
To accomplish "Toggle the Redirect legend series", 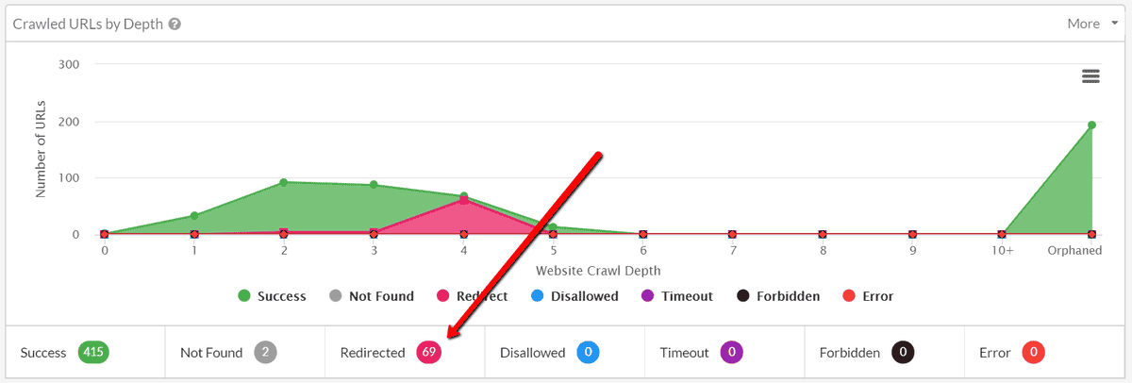I will click(471, 296).
